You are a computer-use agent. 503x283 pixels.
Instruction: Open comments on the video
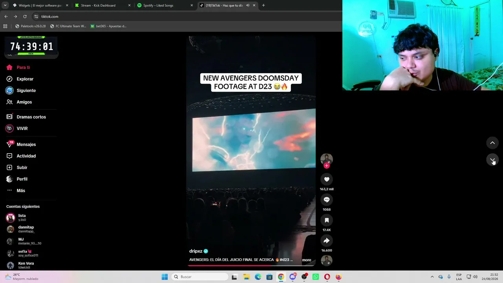(327, 200)
